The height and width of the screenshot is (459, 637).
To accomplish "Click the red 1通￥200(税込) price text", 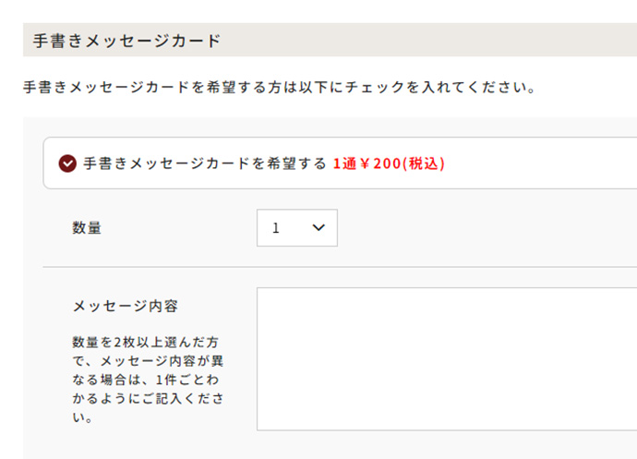I will pos(389,163).
